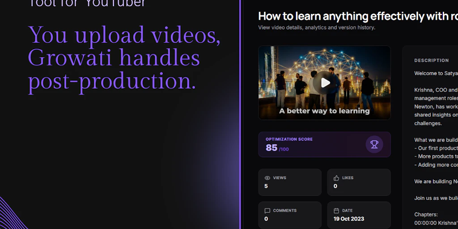Image resolution: width=458 pixels, height=229 pixels.
Task: Click the Comments count '0'
Action: [266, 219]
